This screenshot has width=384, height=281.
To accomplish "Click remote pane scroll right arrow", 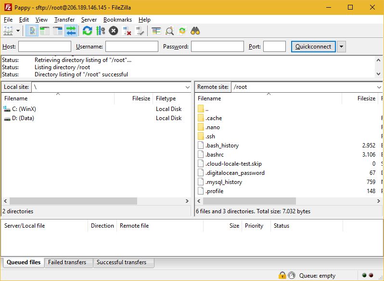I will pyautogui.click(x=379, y=201).
